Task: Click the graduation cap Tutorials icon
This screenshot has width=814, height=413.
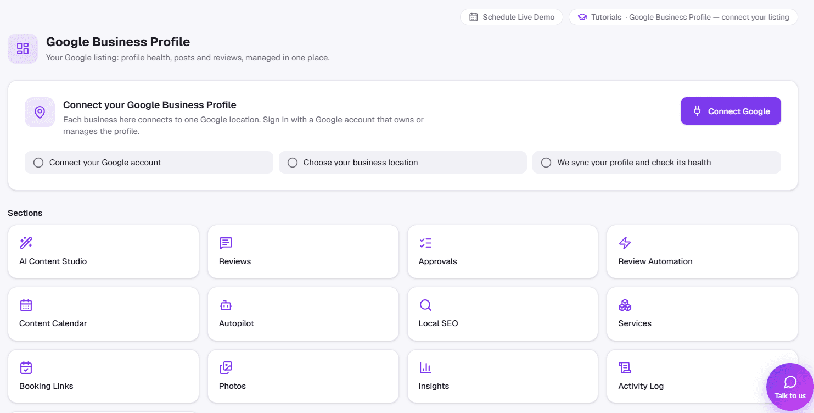Action: pos(582,17)
